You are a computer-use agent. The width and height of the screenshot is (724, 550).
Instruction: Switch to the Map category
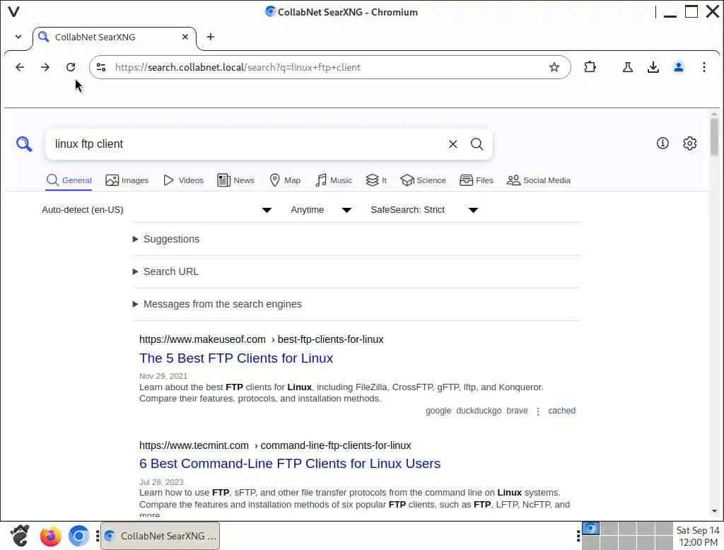[x=285, y=180]
